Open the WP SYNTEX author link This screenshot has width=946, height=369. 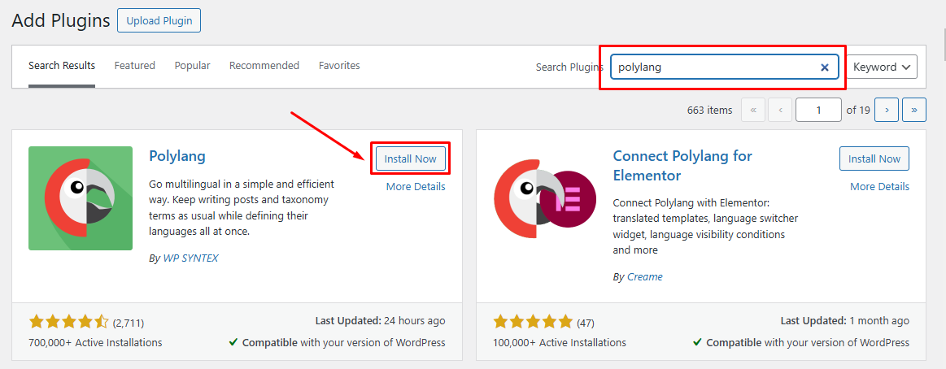click(x=190, y=258)
